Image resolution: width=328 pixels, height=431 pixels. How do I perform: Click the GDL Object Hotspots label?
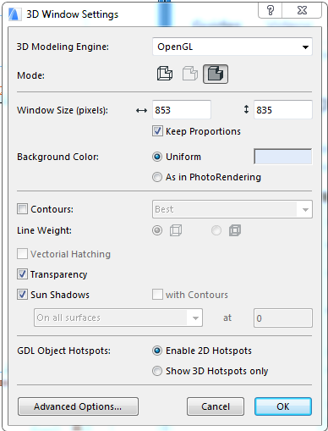click(x=64, y=351)
